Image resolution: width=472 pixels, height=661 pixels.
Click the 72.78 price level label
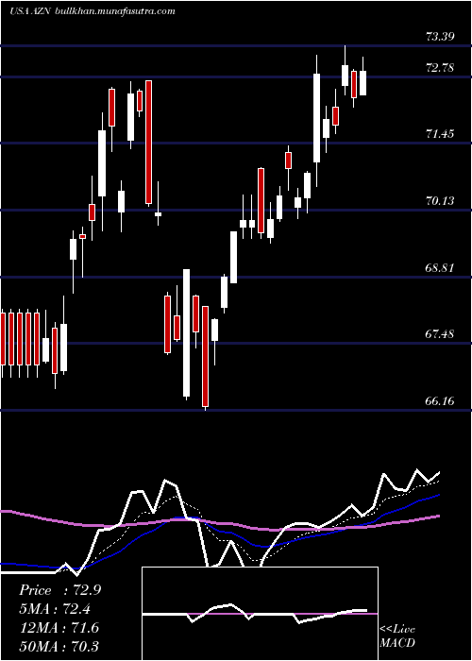[440, 68]
